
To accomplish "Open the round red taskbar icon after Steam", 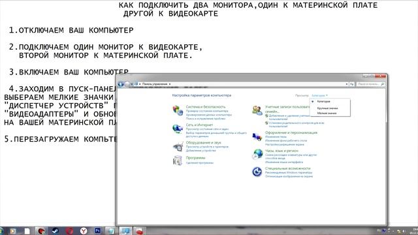I will point(70,230).
